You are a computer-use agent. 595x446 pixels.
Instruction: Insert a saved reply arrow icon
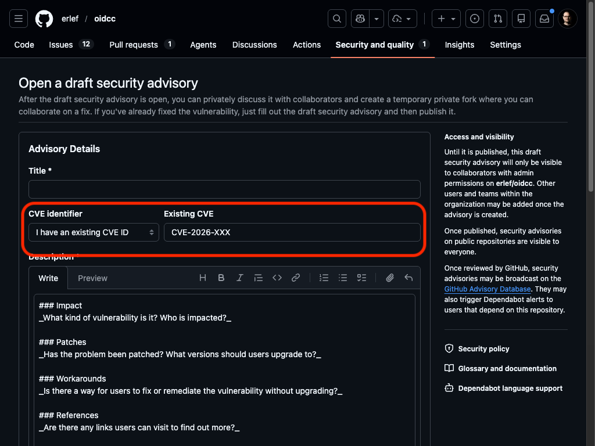[x=408, y=278]
